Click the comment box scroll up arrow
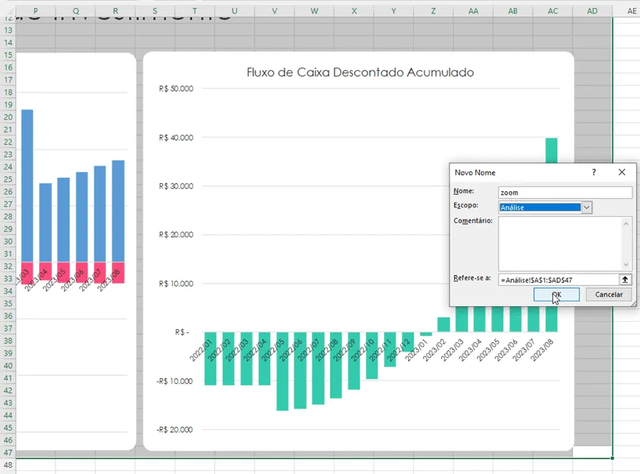640x474 pixels. point(626,223)
